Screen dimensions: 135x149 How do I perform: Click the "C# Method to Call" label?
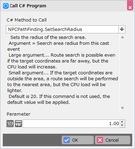click(27, 20)
